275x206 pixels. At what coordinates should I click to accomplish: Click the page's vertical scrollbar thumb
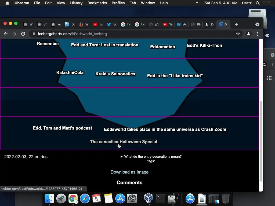261,141
